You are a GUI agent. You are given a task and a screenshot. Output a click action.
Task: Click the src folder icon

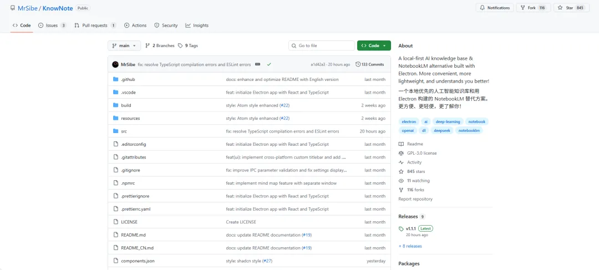coord(116,131)
